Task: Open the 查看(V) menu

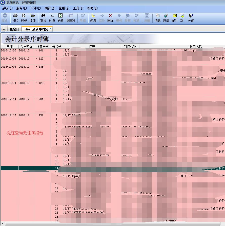Action: click(x=64, y=8)
